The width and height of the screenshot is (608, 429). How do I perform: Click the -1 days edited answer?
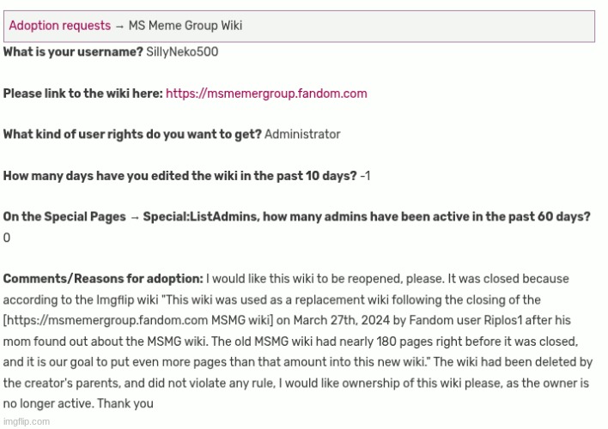coord(366,176)
